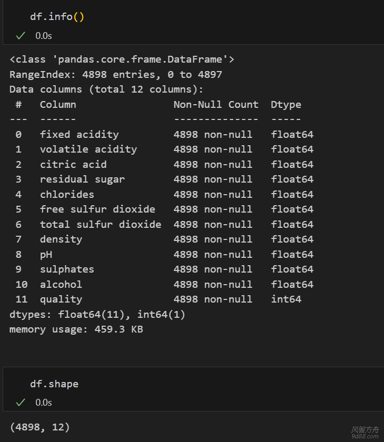The height and width of the screenshot is (442, 384).
Task: Click the 0.0s execution time under df.shape
Action: [44, 403]
